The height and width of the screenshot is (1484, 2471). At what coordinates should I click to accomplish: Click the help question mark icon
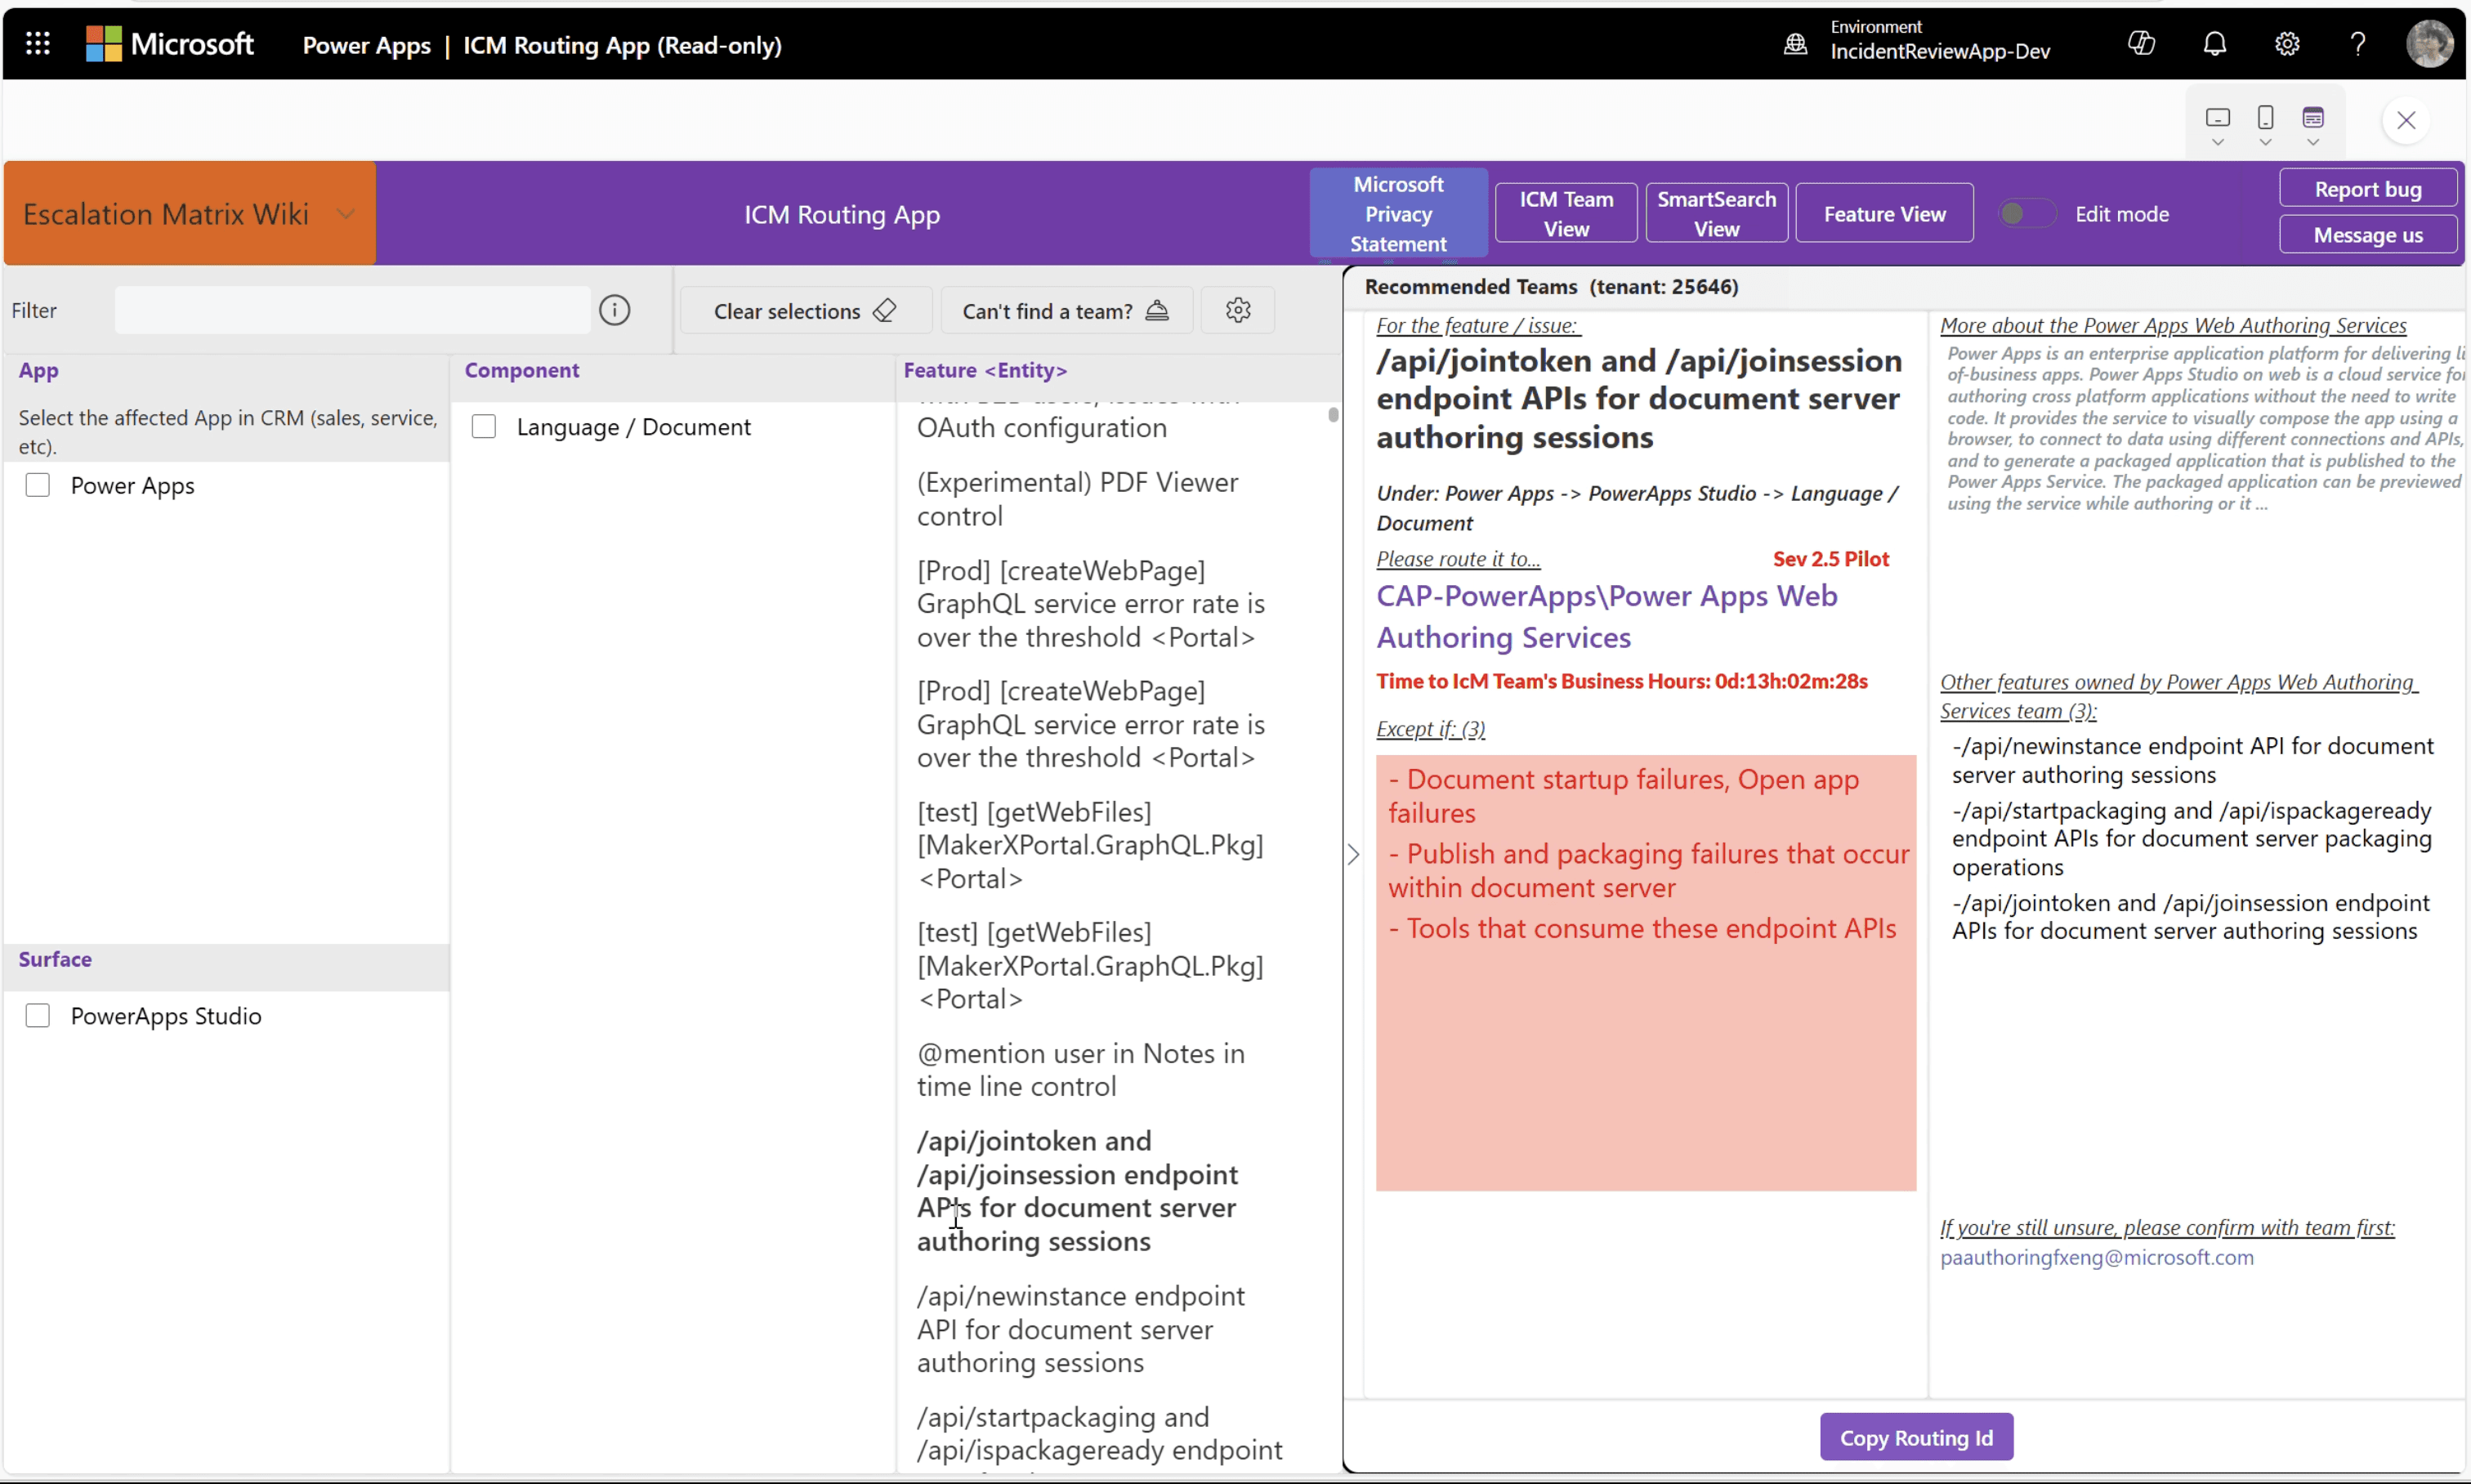[x=2358, y=44]
